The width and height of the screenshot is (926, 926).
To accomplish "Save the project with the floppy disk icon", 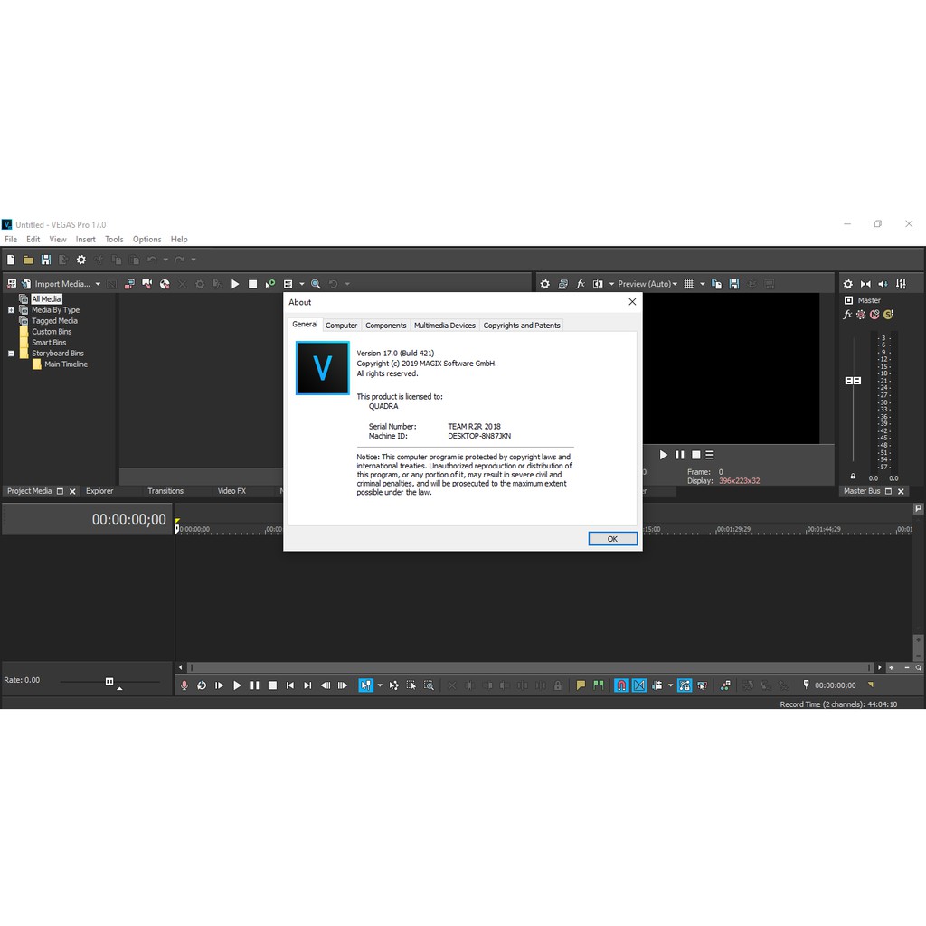I will (45, 260).
